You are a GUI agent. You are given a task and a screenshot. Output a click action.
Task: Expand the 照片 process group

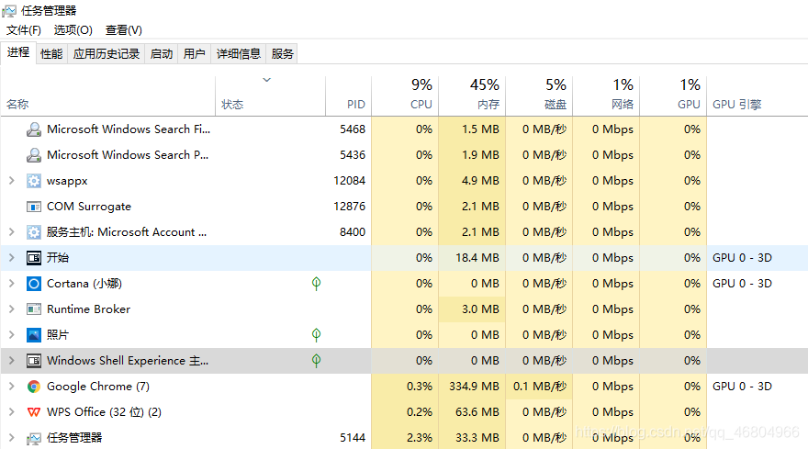pos(11,335)
